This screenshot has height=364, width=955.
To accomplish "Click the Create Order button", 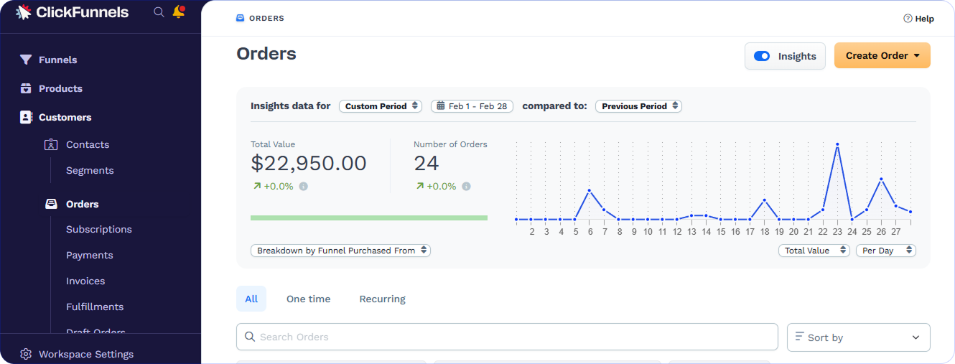I will [882, 55].
